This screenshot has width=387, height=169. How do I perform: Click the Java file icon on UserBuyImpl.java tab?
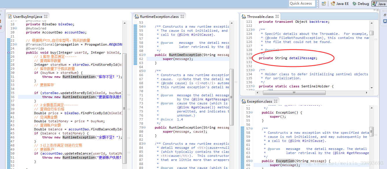click(10, 16)
